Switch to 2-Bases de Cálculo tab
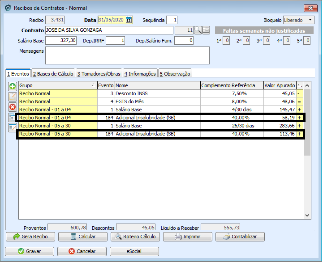The height and width of the screenshot is (262, 323). pyautogui.click(x=53, y=74)
